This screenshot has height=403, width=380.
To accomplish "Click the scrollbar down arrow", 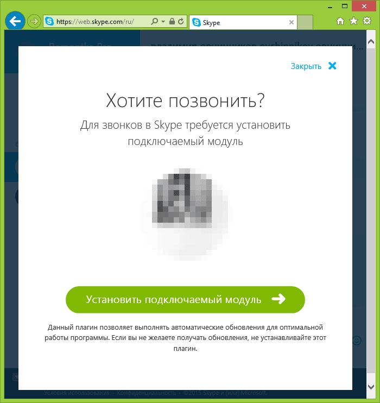I will [x=371, y=386].
